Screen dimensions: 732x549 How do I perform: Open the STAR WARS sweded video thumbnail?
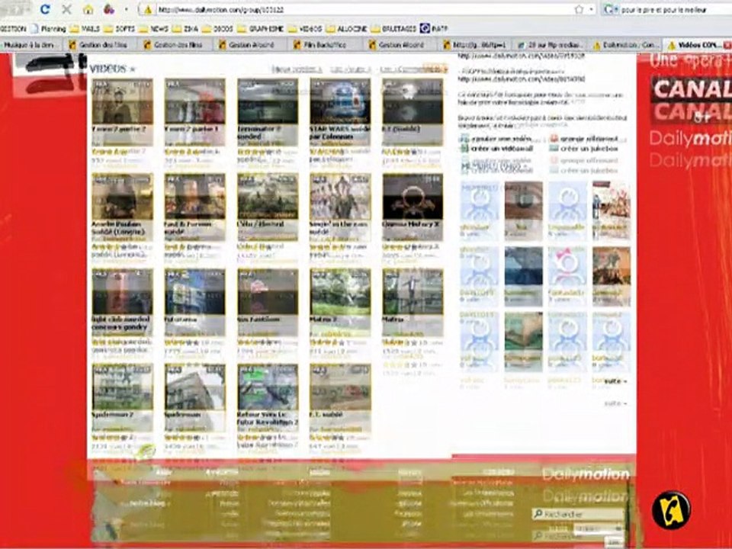340,101
